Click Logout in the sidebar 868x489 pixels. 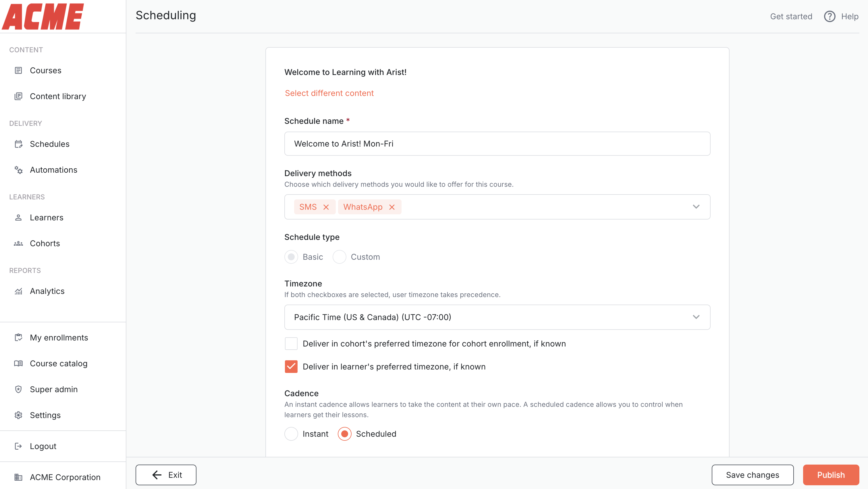43,446
